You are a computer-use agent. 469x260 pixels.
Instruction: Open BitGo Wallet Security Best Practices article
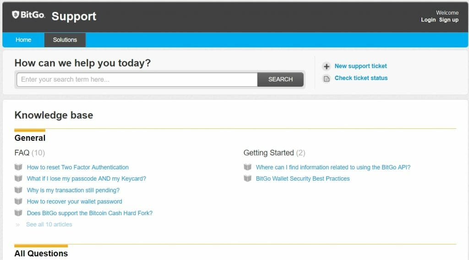(303, 179)
